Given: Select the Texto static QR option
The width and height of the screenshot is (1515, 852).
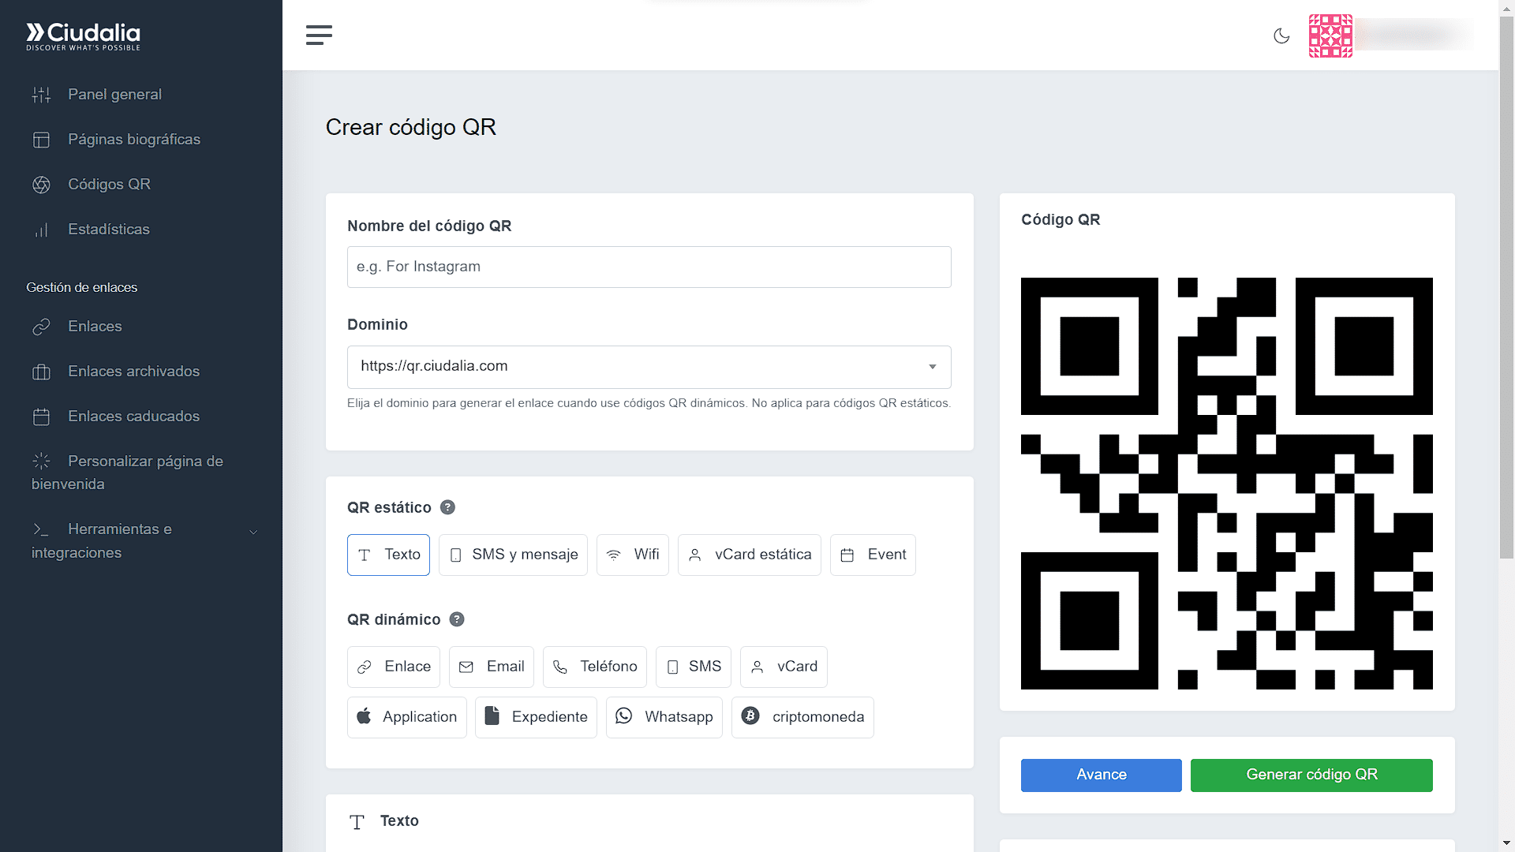Looking at the screenshot, I should (x=388, y=555).
